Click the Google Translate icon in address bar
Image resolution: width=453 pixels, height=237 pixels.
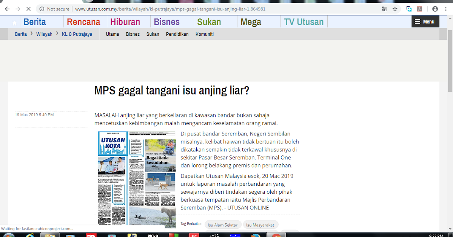click(x=384, y=9)
